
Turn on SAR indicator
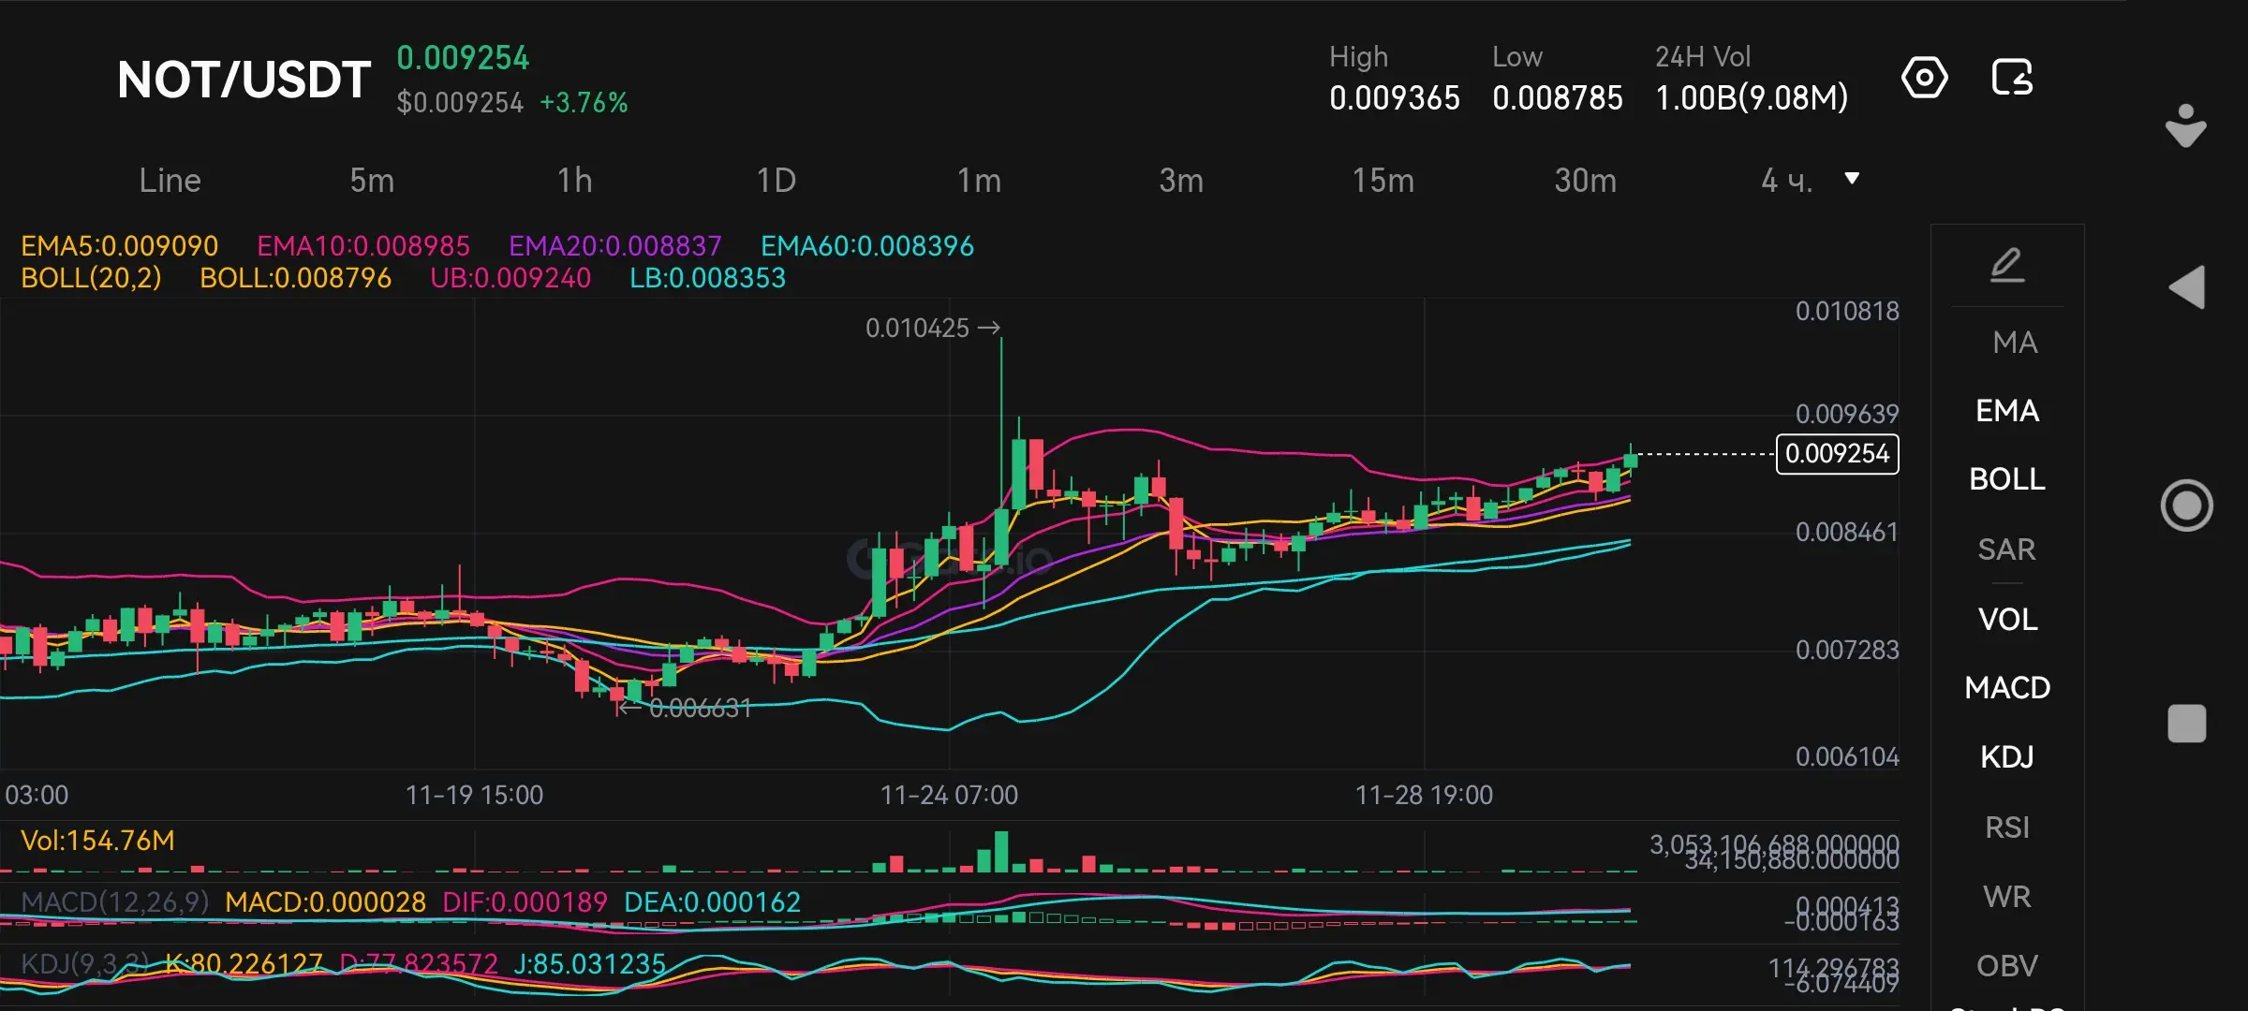[2006, 549]
